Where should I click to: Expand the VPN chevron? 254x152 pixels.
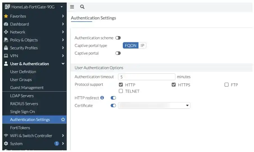63,56
